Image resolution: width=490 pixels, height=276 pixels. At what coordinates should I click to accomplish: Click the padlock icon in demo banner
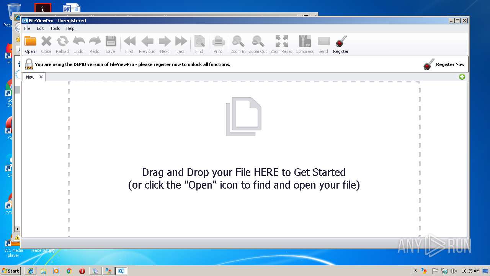point(29,64)
